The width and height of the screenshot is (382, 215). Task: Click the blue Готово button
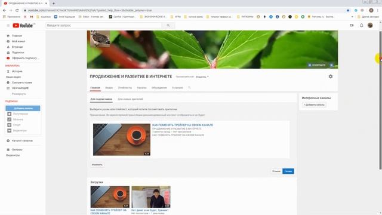288,171
